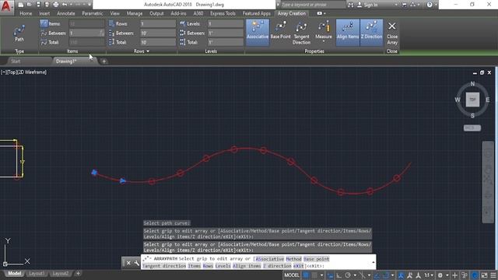Switch to the Parametric ribbon tab
Image resolution: width=498 pixels, height=280 pixels.
pos(93,13)
